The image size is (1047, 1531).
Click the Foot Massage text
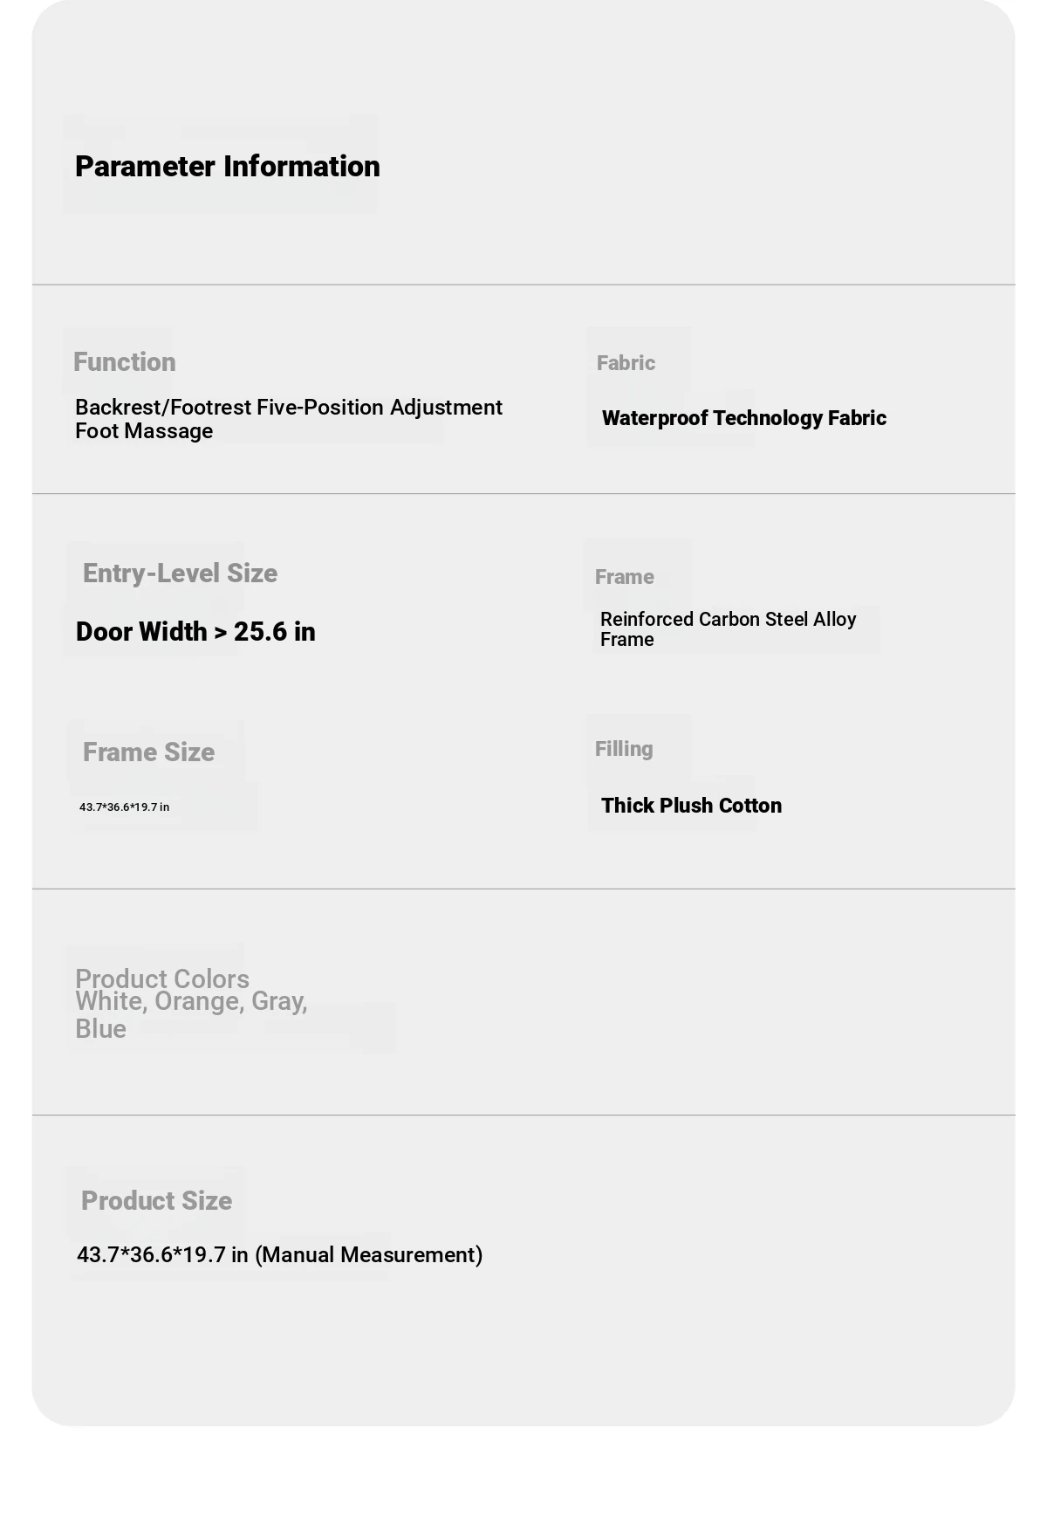pyautogui.click(x=144, y=431)
